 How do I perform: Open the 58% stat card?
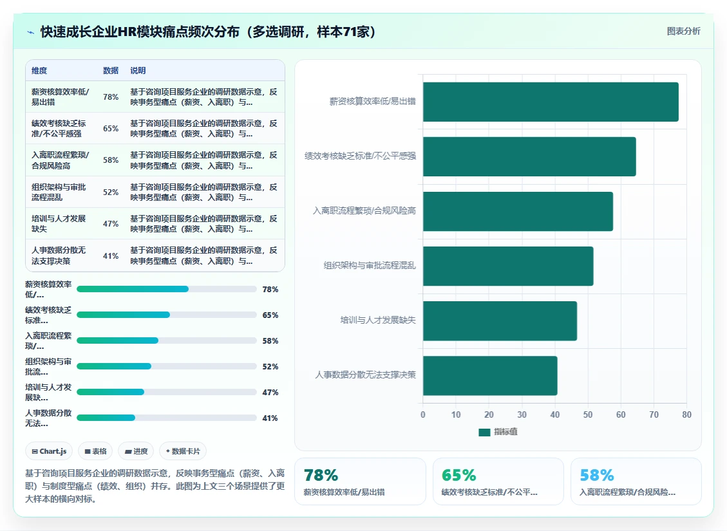636,481
